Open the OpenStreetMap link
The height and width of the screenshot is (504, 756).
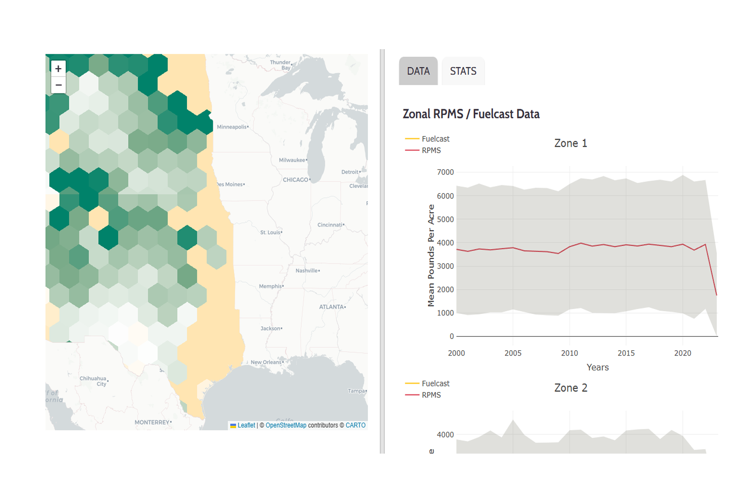point(286,425)
